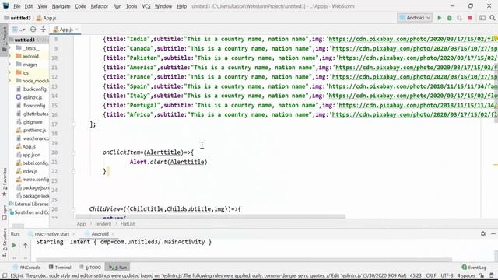This screenshot has width=498, height=280.
Task: Click the run-with-coverage icon in top toolbar
Action: point(459,18)
